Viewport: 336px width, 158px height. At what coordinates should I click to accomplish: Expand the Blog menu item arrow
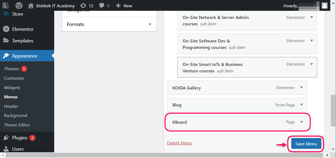(302, 105)
